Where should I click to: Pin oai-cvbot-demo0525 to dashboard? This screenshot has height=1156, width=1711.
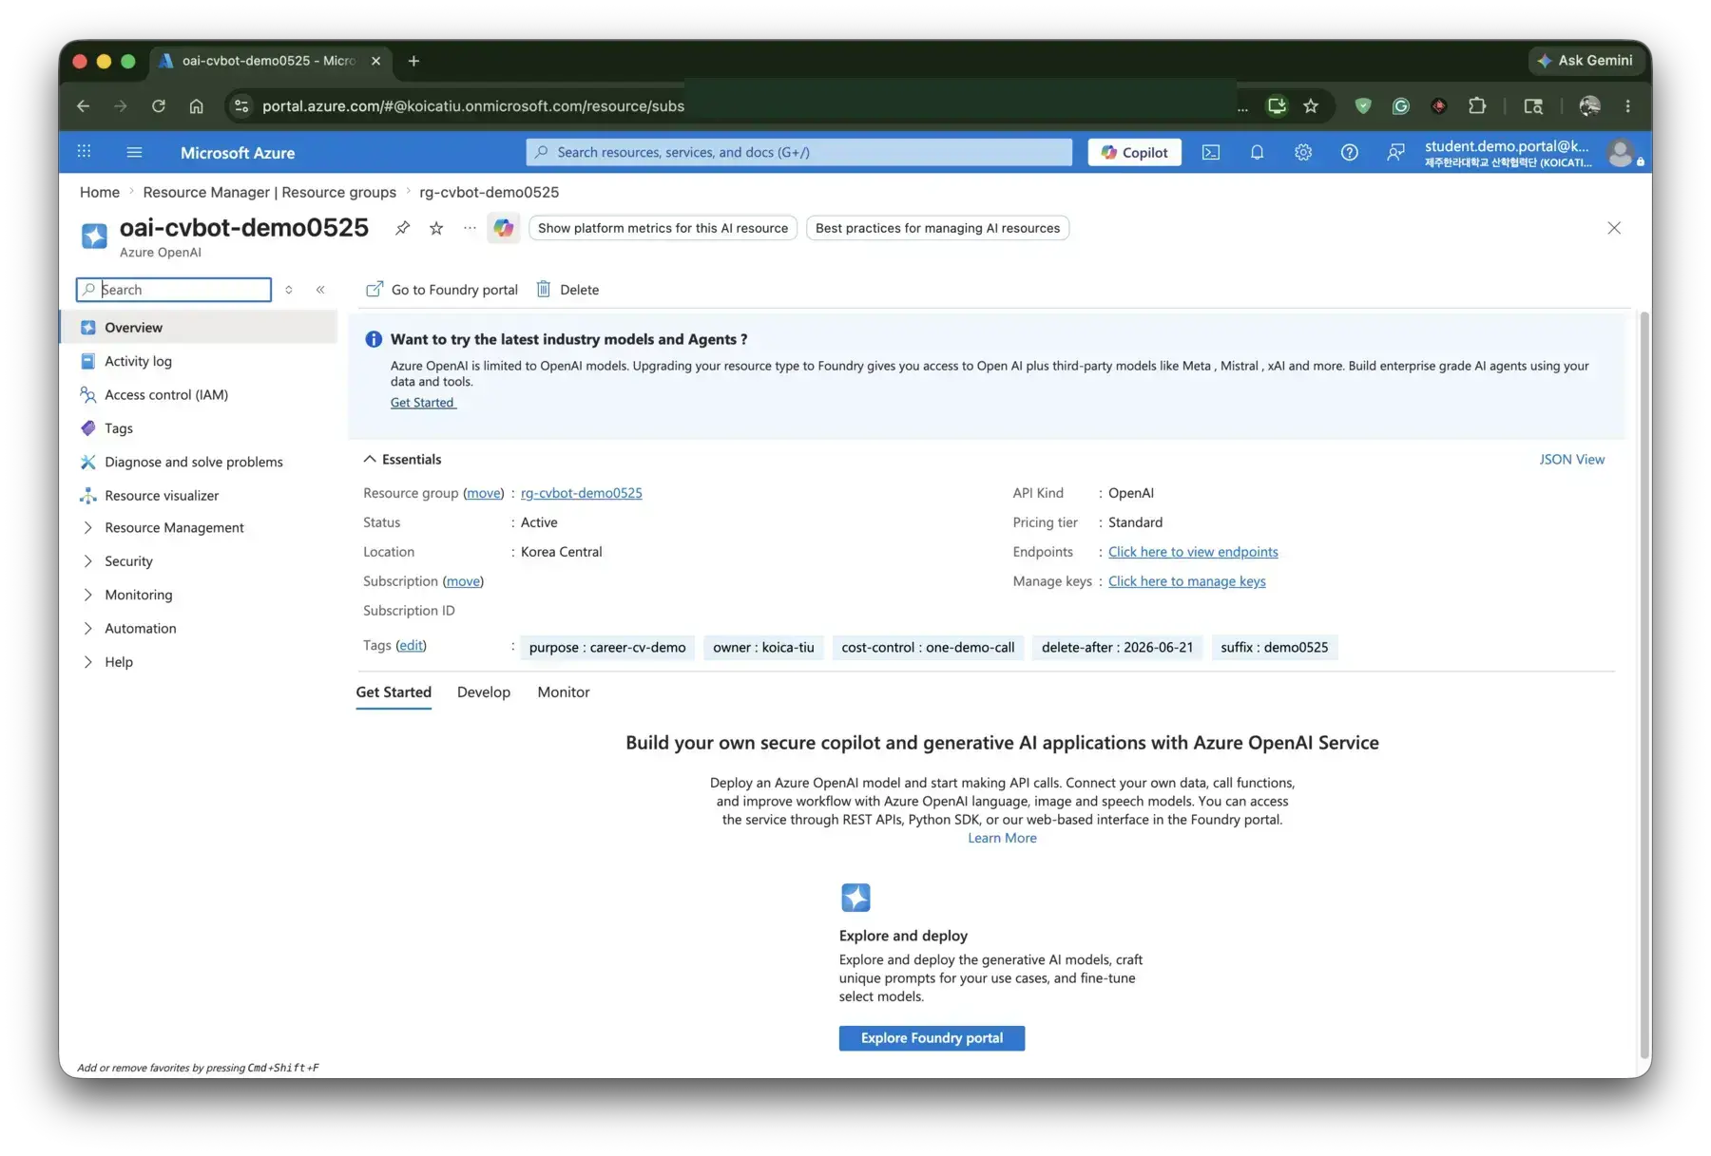coord(403,228)
